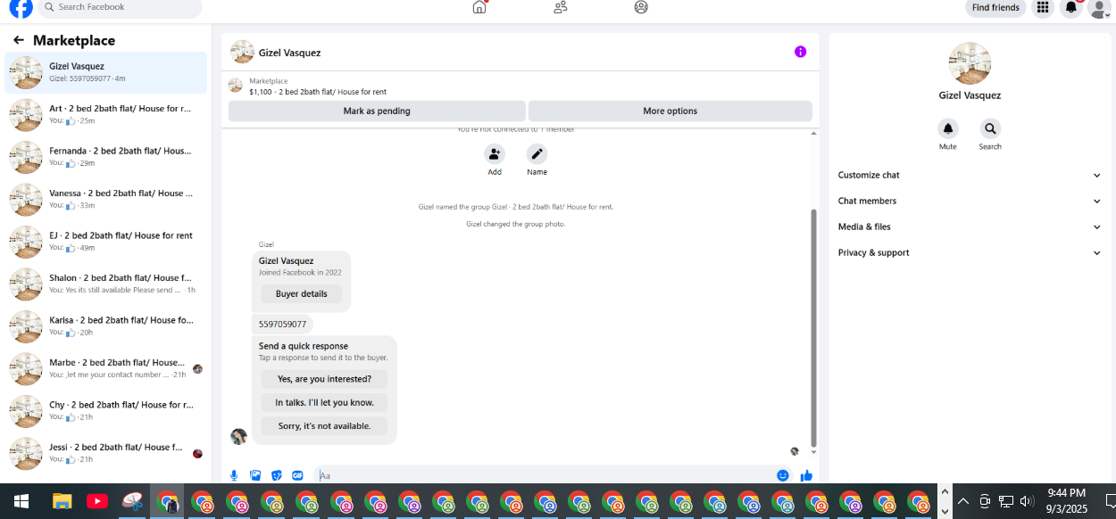Open the EJ conversation

pos(106,242)
